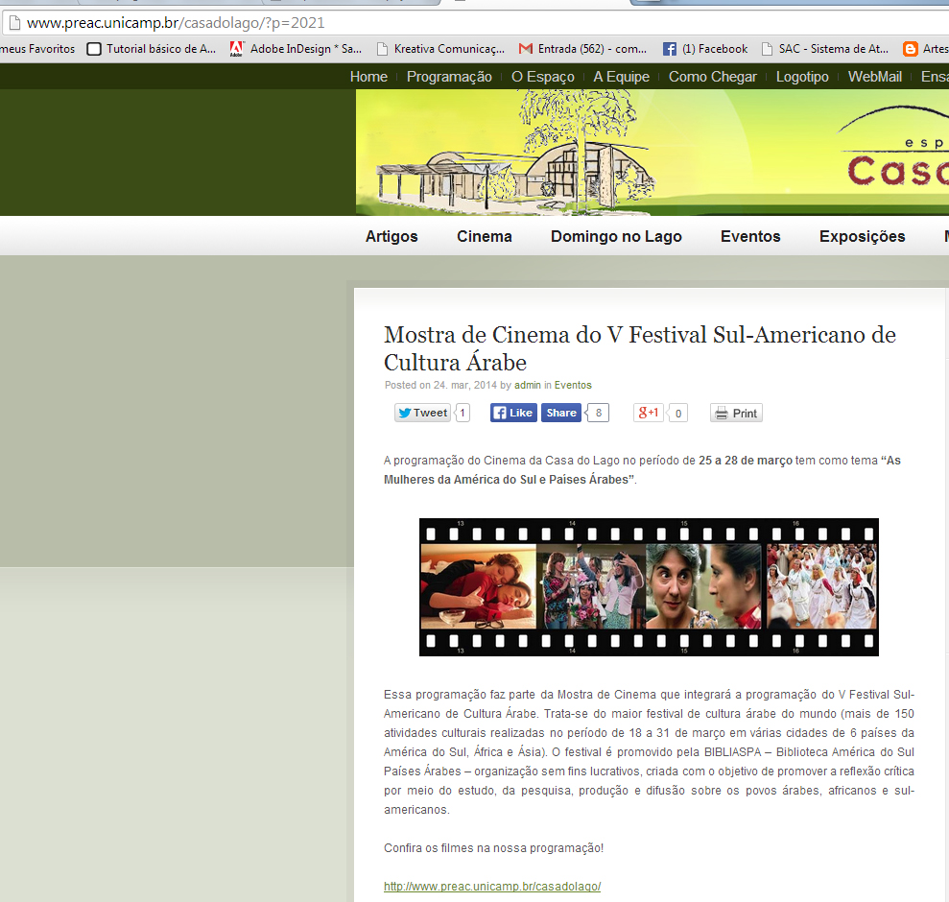
Task: Select the Domingo no Lago tab
Action: [616, 236]
